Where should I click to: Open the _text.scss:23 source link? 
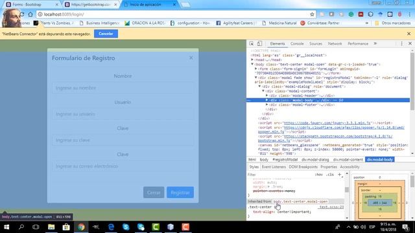tap(331, 207)
